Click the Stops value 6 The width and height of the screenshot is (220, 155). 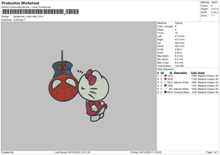(176, 30)
